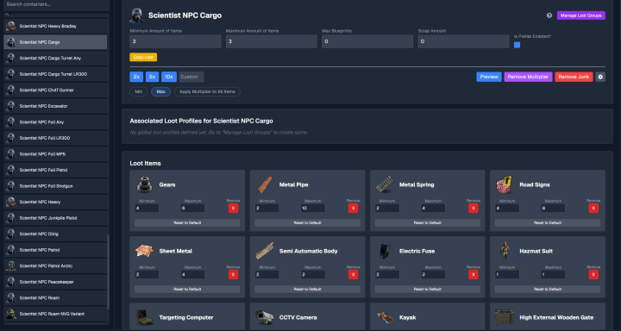
Task: Click the Custom multiplier field
Action: pyautogui.click(x=191, y=77)
